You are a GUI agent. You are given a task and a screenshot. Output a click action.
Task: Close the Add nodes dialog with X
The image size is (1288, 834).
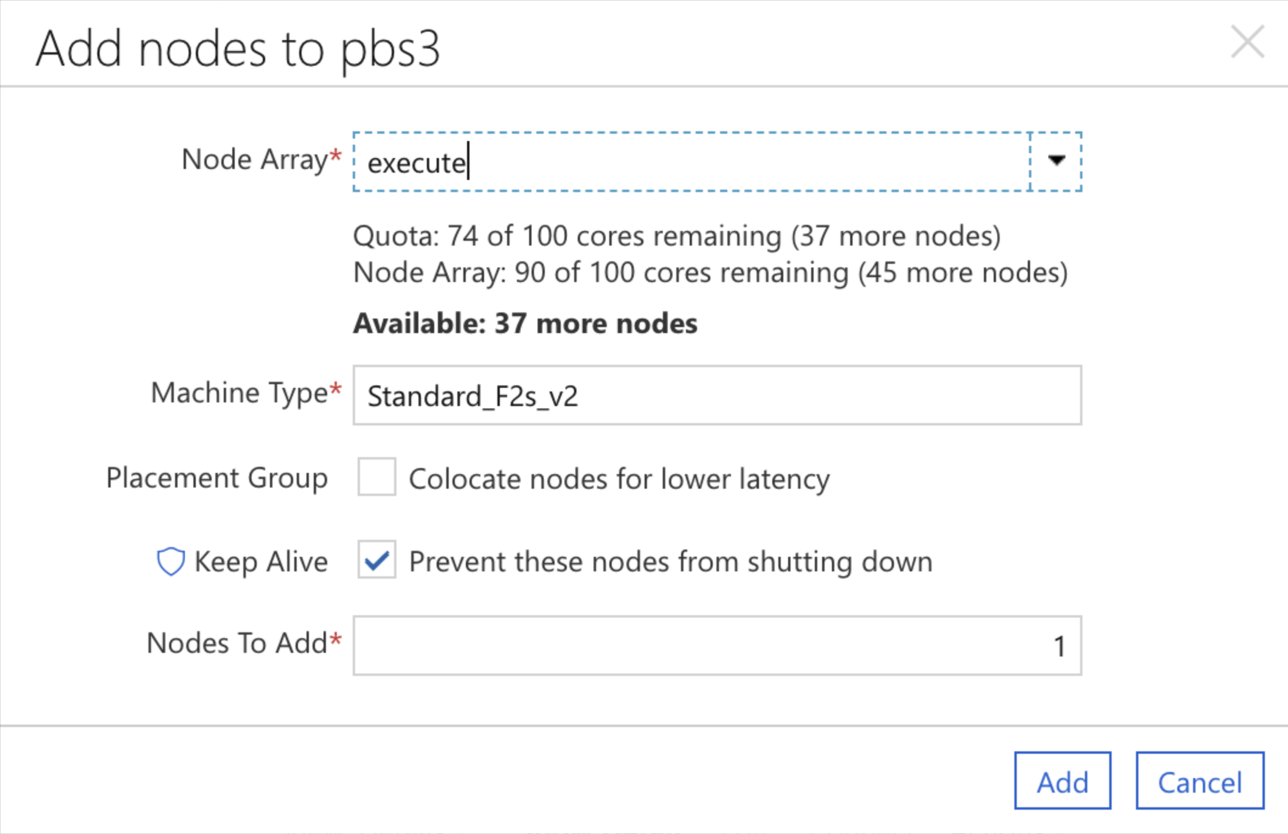tap(1247, 42)
